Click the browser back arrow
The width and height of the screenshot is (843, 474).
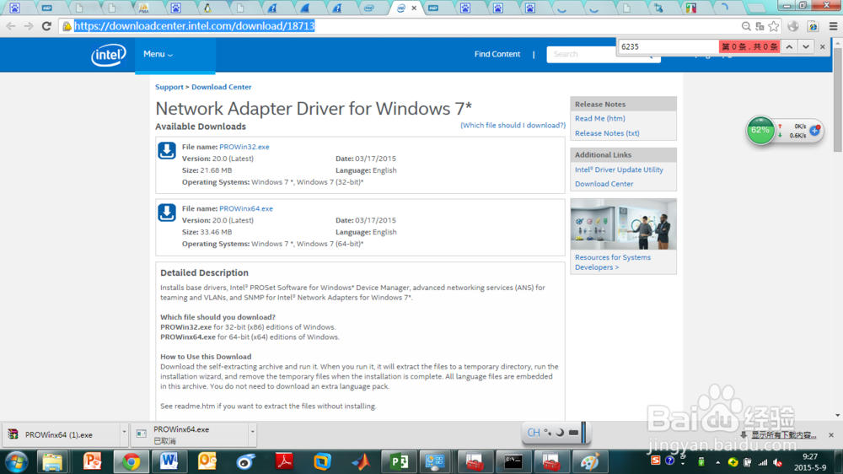tap(11, 26)
